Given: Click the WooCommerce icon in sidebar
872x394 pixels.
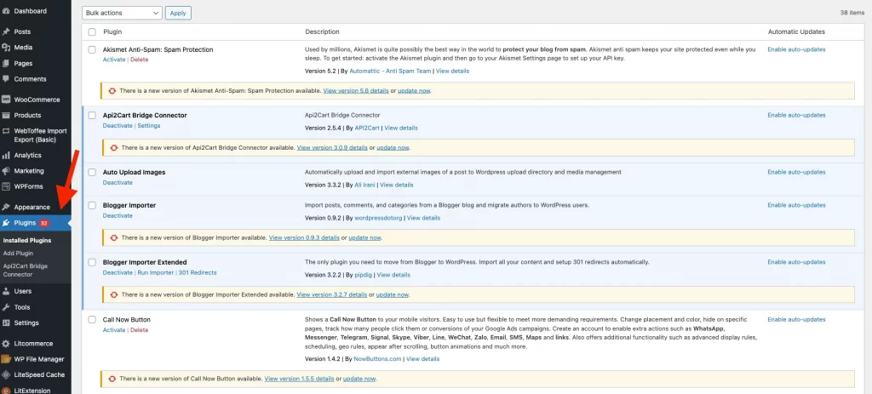Looking at the screenshot, I should coord(6,100).
